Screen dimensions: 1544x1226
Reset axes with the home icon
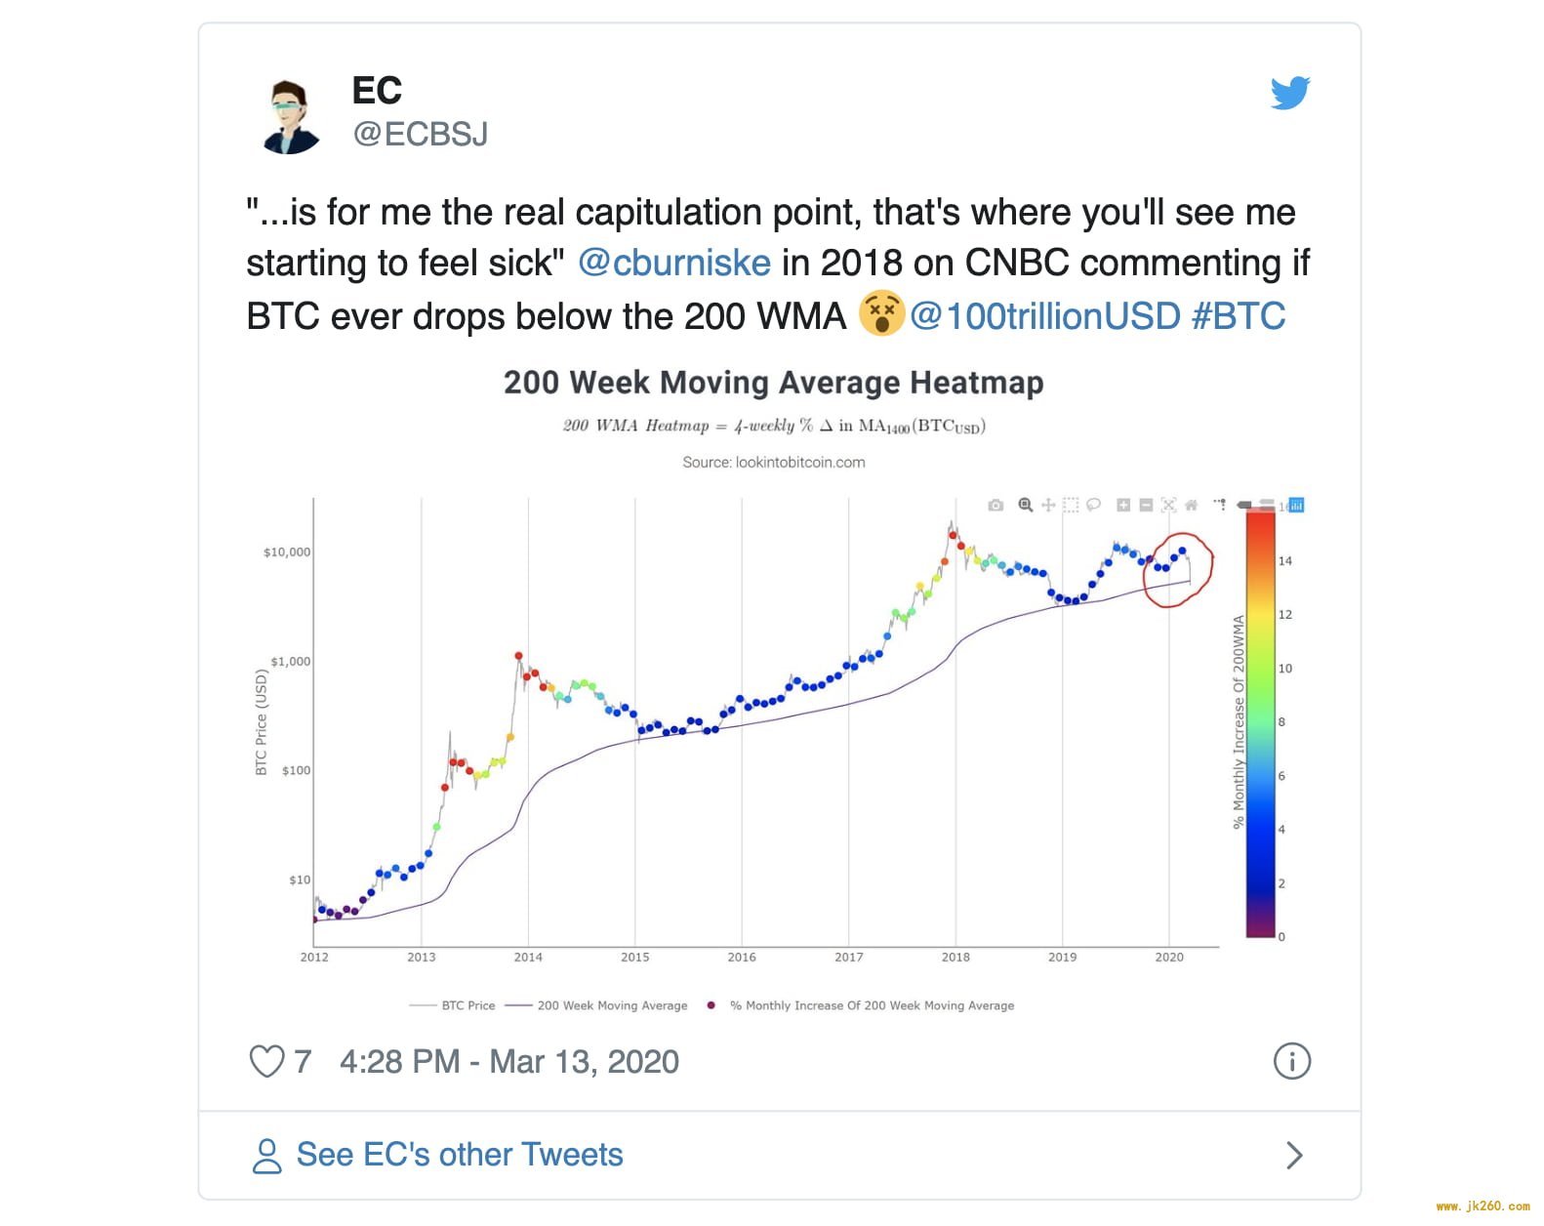pos(1191,506)
